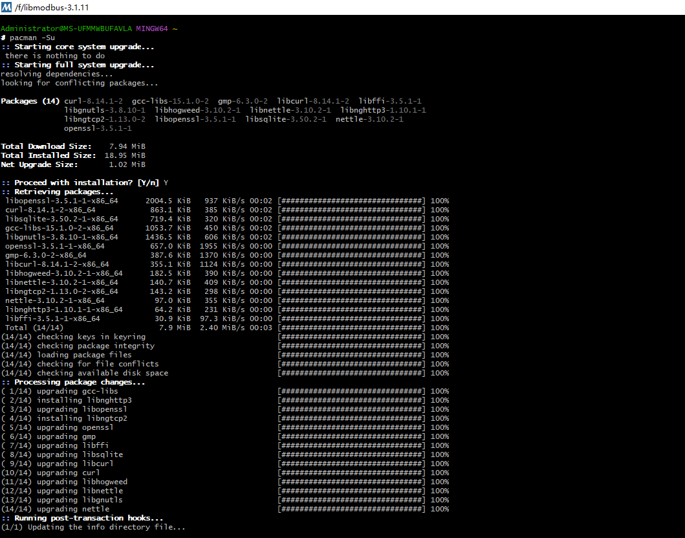685x538 pixels.
Task: Click the 'openssl-3.5.1-1-x86_64' download row name
Action: [x=54, y=246]
